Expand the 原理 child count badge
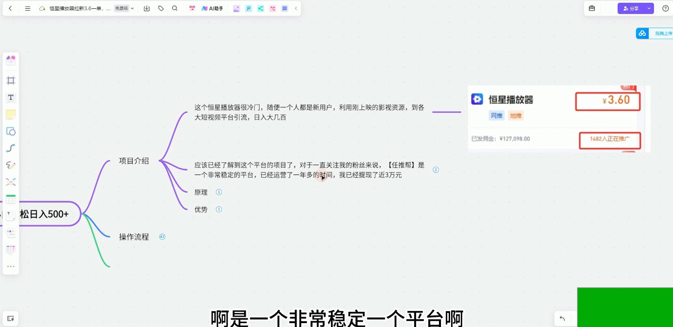 click(219, 192)
